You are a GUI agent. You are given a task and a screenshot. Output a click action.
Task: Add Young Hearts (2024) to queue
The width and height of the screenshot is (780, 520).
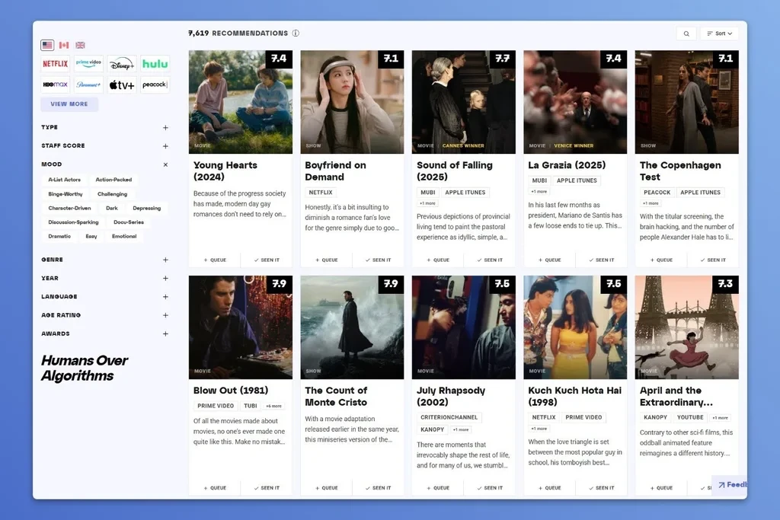click(x=215, y=260)
